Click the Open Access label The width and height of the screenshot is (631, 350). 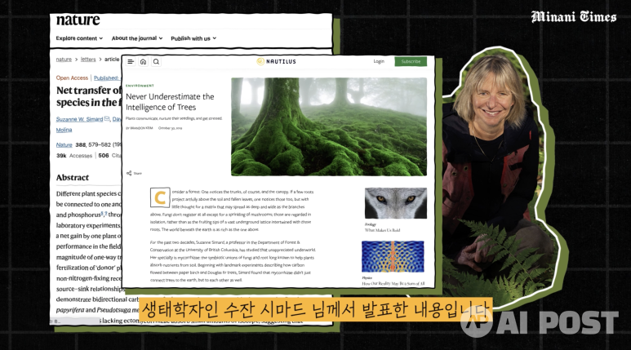pyautogui.click(x=72, y=78)
